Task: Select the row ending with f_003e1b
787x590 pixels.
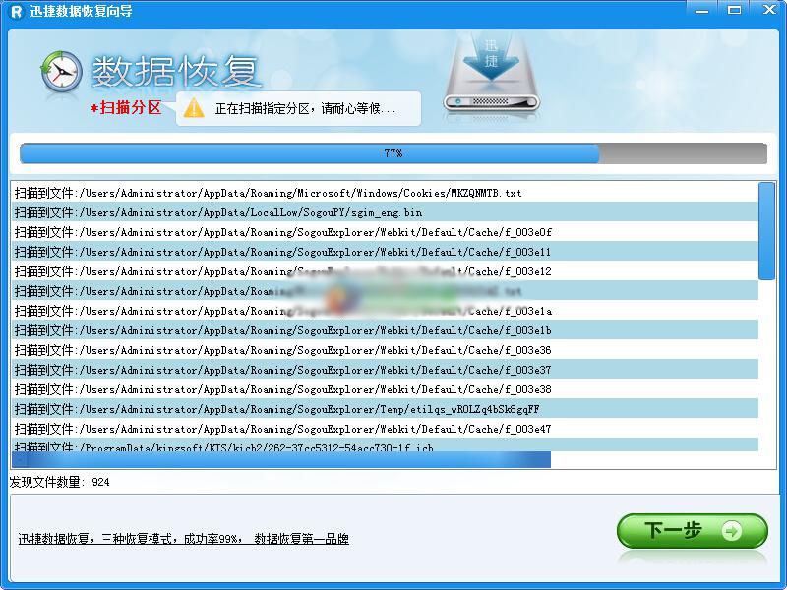Action: [x=385, y=330]
